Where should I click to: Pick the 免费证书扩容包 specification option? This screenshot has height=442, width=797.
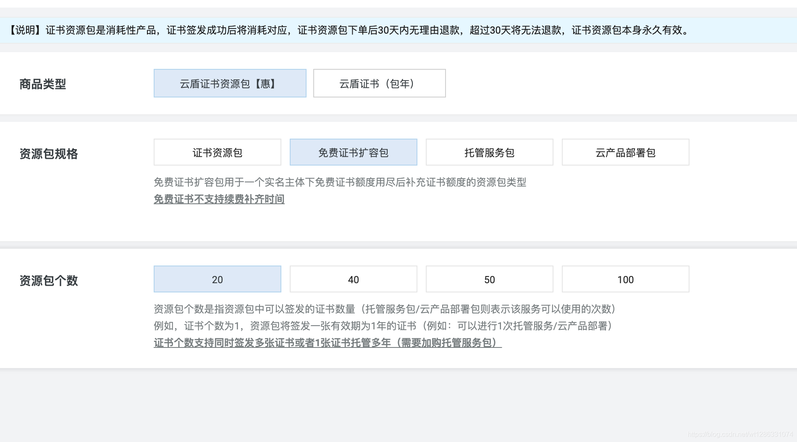click(353, 152)
